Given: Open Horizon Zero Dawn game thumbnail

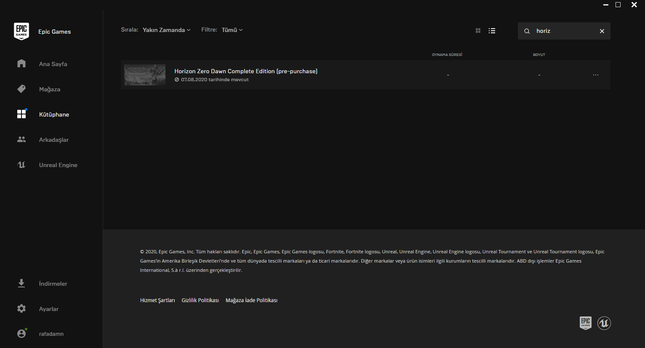Looking at the screenshot, I should tap(145, 75).
